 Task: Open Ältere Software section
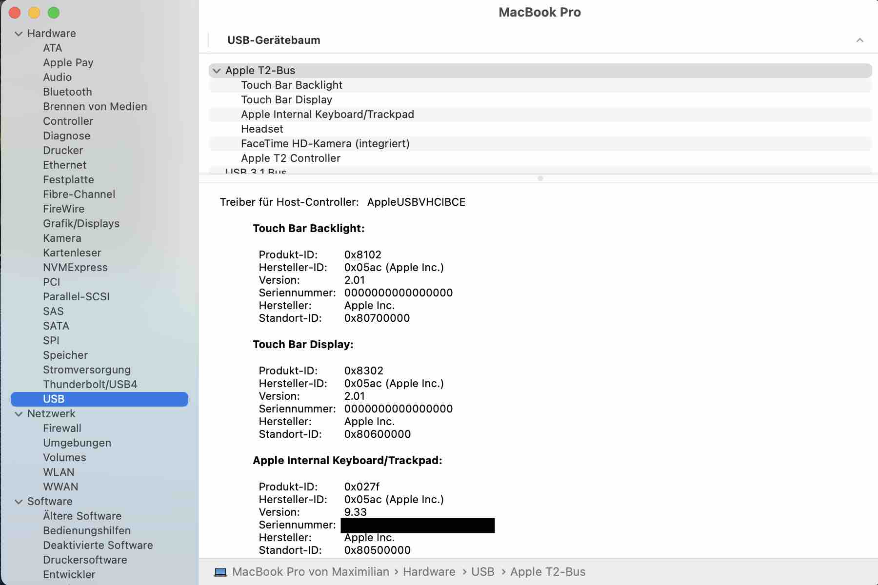pyautogui.click(x=82, y=516)
